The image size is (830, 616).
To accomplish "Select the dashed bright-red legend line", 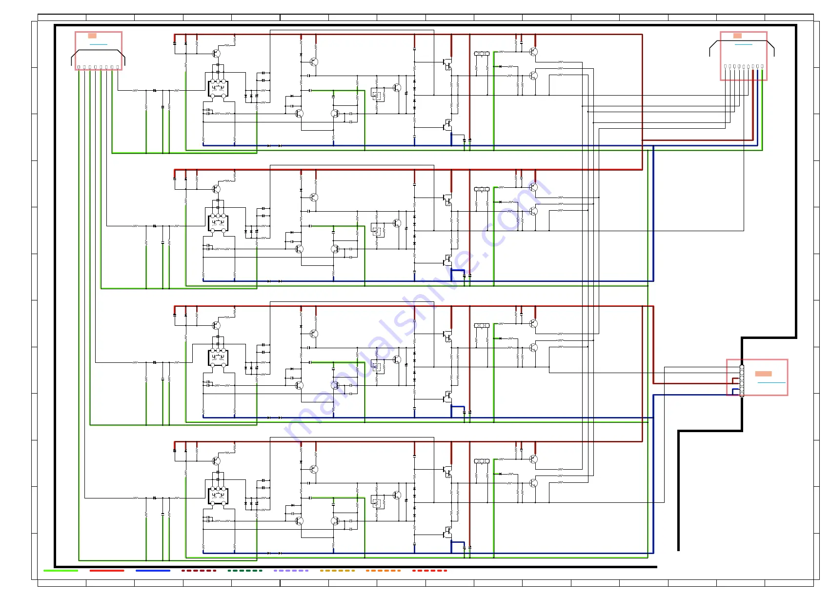I will [x=430, y=570].
